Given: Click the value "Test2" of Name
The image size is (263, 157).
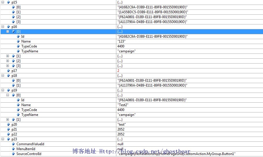Looking at the screenshot, I should pos(123,105).
